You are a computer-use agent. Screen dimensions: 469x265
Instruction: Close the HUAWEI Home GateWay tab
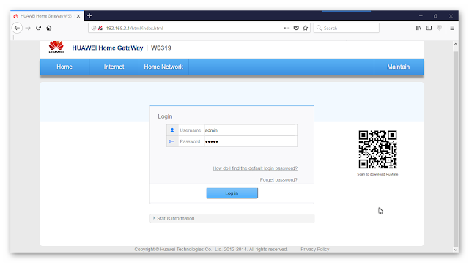tap(78, 16)
